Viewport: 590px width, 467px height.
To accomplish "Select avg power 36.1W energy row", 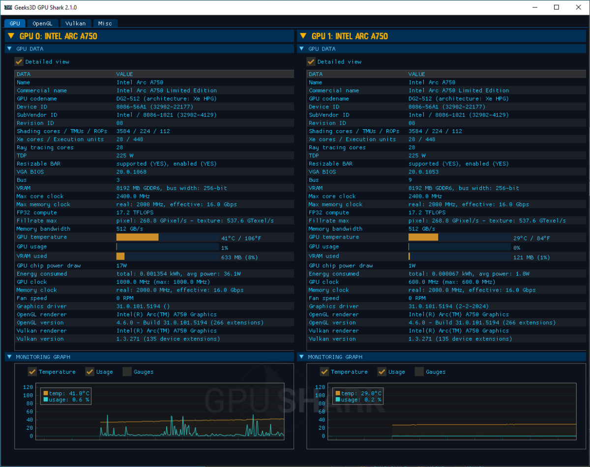I will (178, 274).
